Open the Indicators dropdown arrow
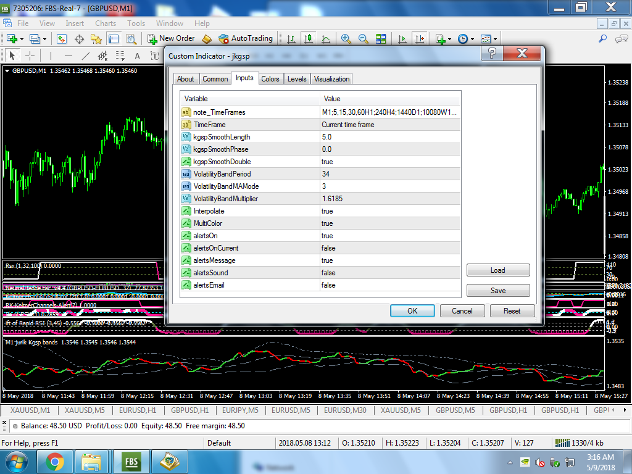This screenshot has width=632, height=474. click(x=449, y=39)
